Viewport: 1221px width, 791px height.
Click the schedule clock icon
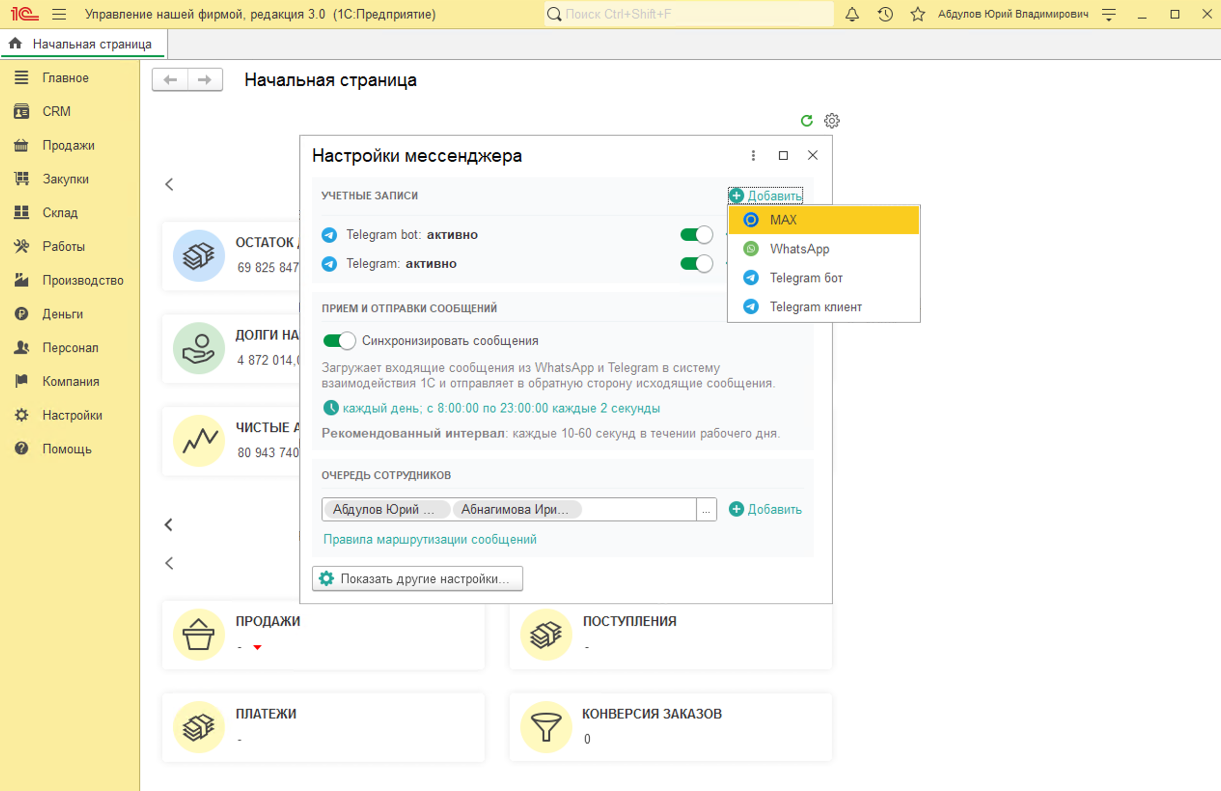click(331, 408)
